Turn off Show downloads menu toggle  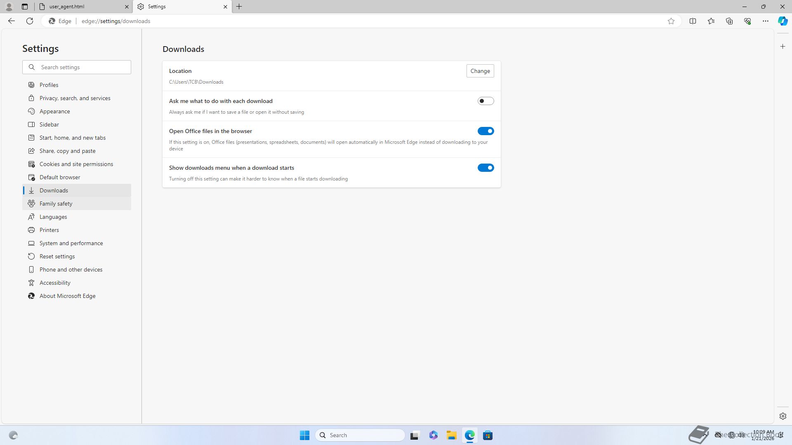click(486, 168)
